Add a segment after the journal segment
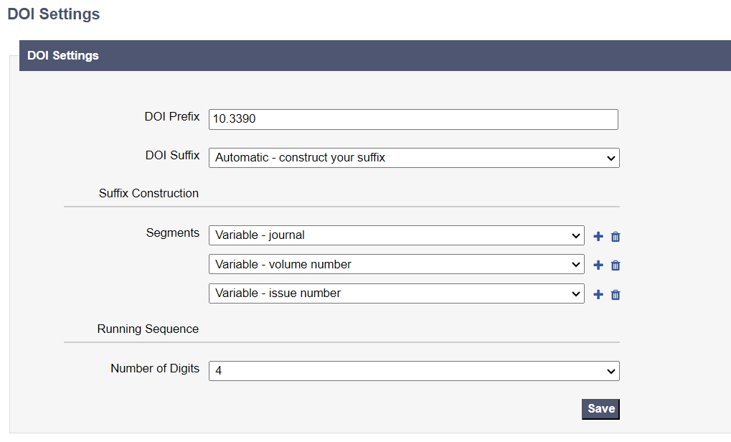 tap(598, 236)
